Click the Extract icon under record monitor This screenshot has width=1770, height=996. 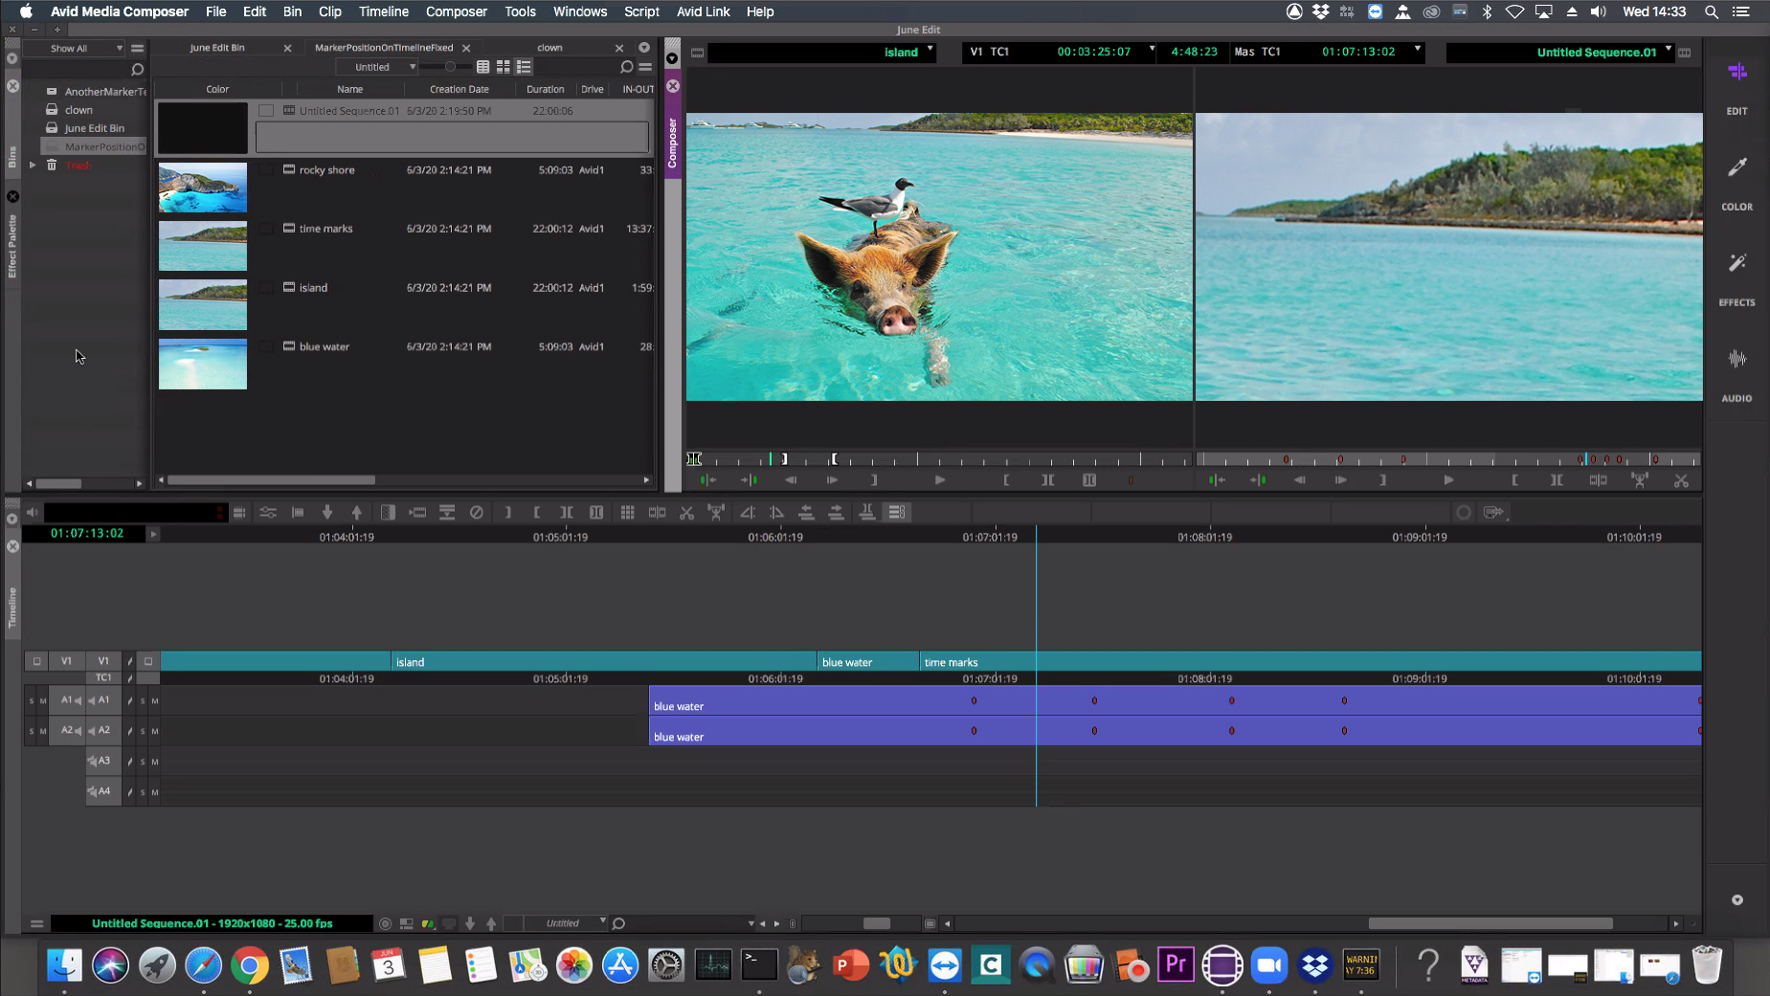tap(1681, 480)
